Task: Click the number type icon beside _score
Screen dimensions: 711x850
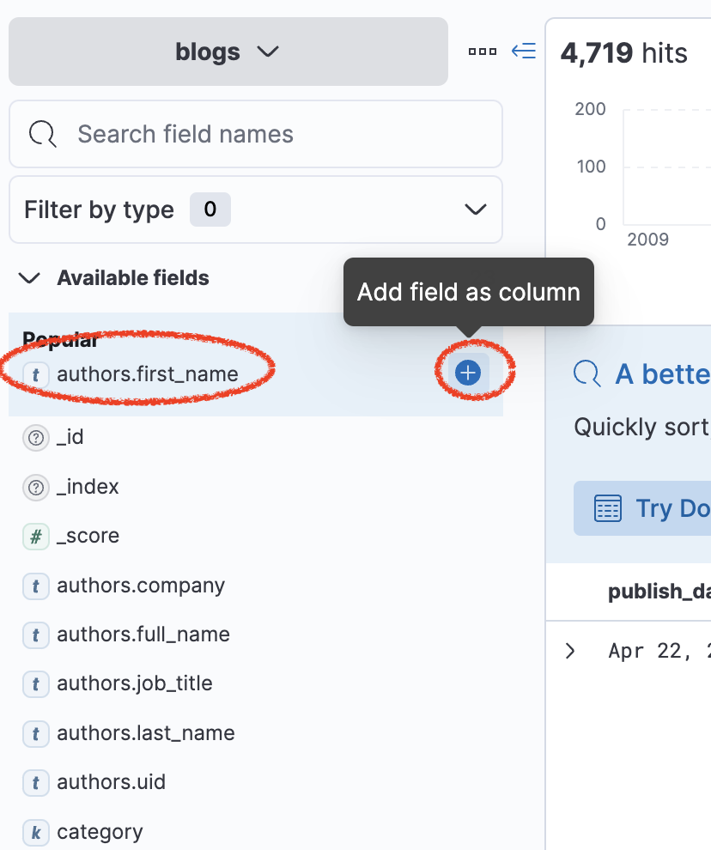Action: (36, 537)
